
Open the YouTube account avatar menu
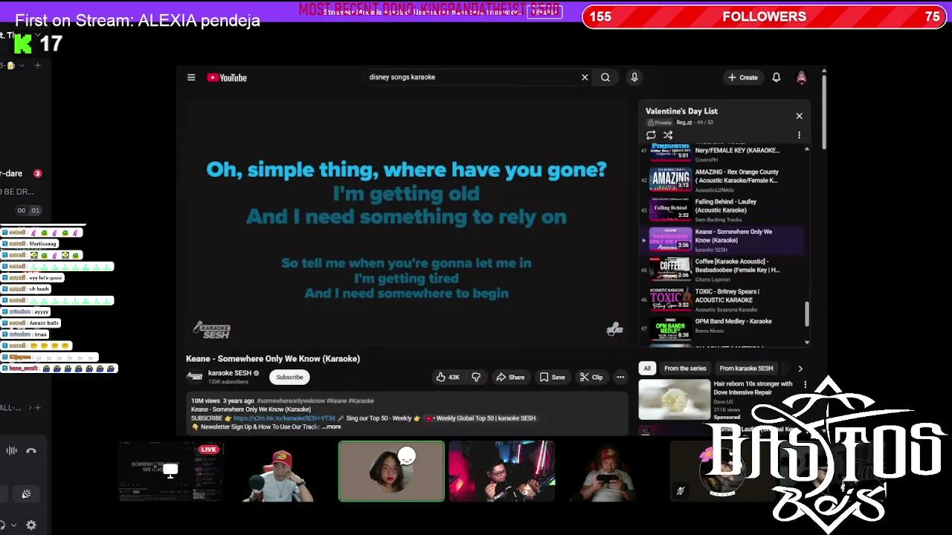801,77
